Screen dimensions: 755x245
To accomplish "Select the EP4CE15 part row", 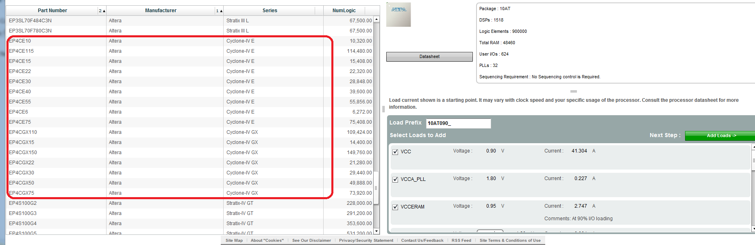I will (190, 61).
